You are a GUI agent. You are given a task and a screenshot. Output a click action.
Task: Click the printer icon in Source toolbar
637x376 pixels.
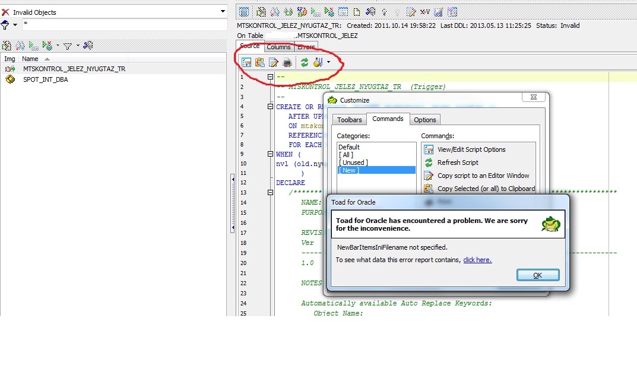(x=287, y=62)
